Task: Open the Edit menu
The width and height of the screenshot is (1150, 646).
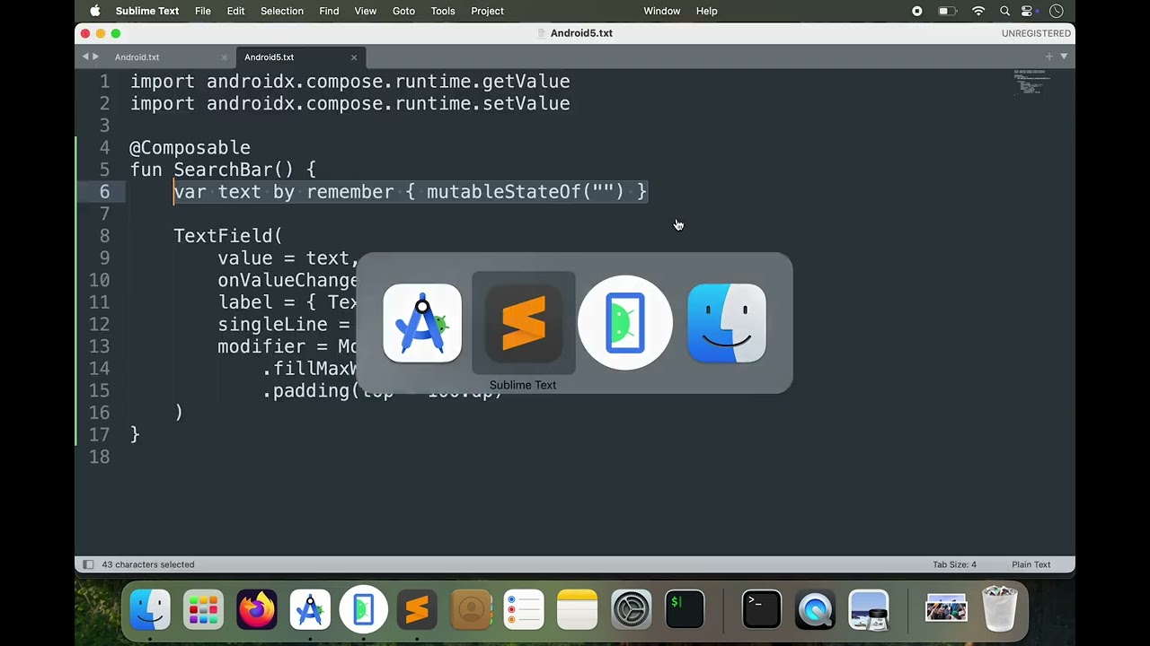Action: point(235,11)
